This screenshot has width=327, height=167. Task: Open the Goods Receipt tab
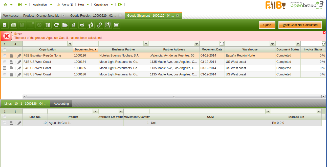pos(93,16)
